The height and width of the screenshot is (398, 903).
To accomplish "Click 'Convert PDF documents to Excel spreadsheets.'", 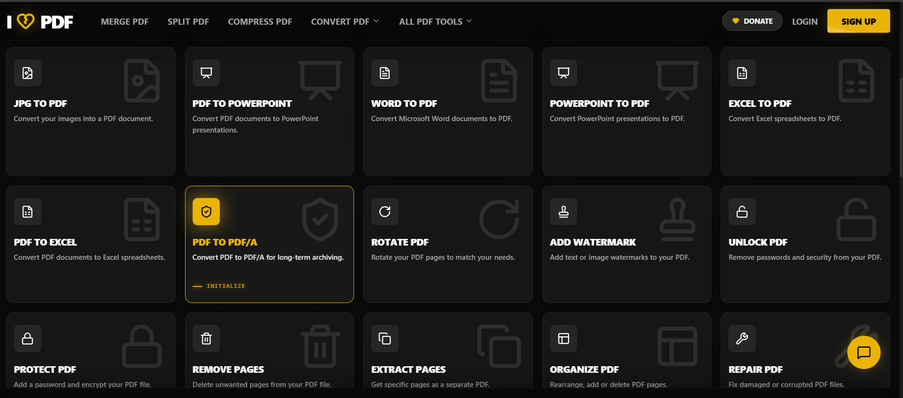I will click(x=89, y=257).
